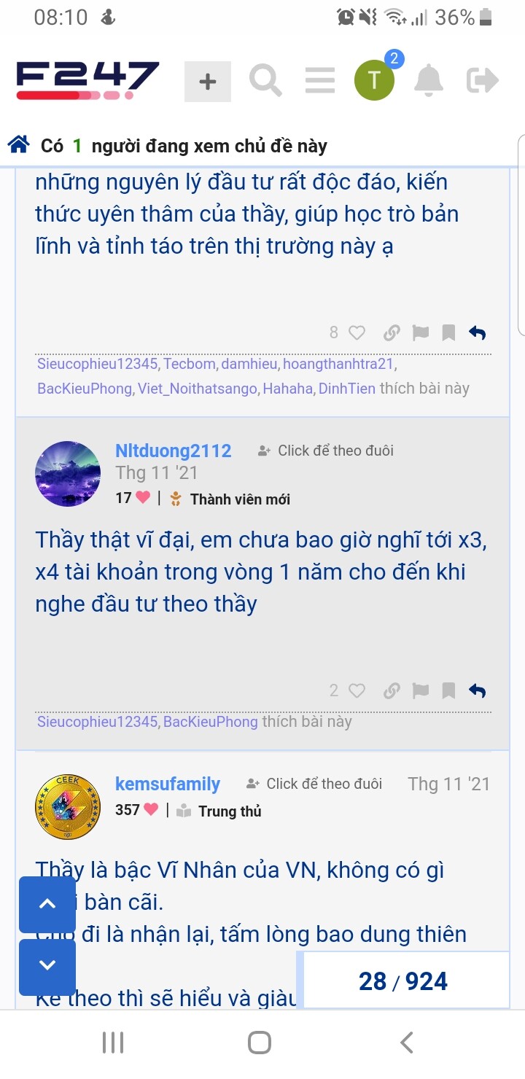This screenshot has width=525, height=1079.
Task: Tap the notification bell icon
Action: (429, 80)
